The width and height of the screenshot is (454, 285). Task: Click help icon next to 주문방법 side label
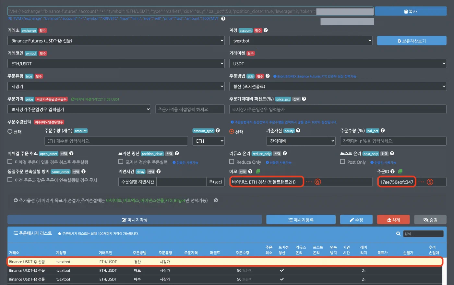click(x=268, y=76)
